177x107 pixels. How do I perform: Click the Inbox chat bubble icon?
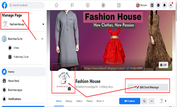click(x=10, y=48)
